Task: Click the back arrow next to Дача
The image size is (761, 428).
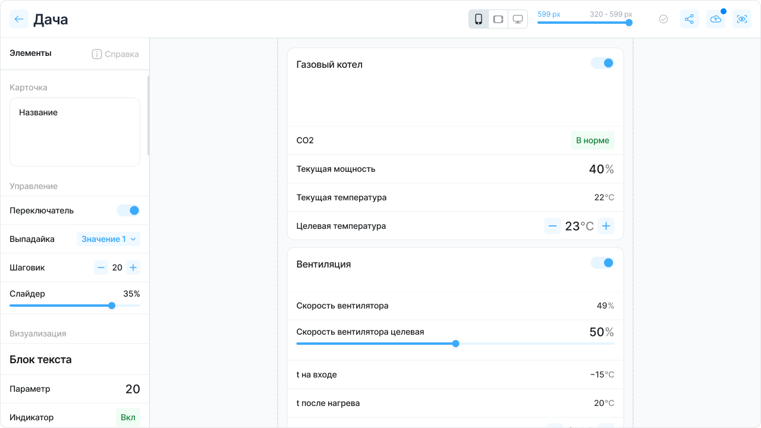Action: [x=19, y=19]
